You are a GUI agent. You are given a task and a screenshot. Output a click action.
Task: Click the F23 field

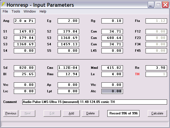click(x=156, y=38)
